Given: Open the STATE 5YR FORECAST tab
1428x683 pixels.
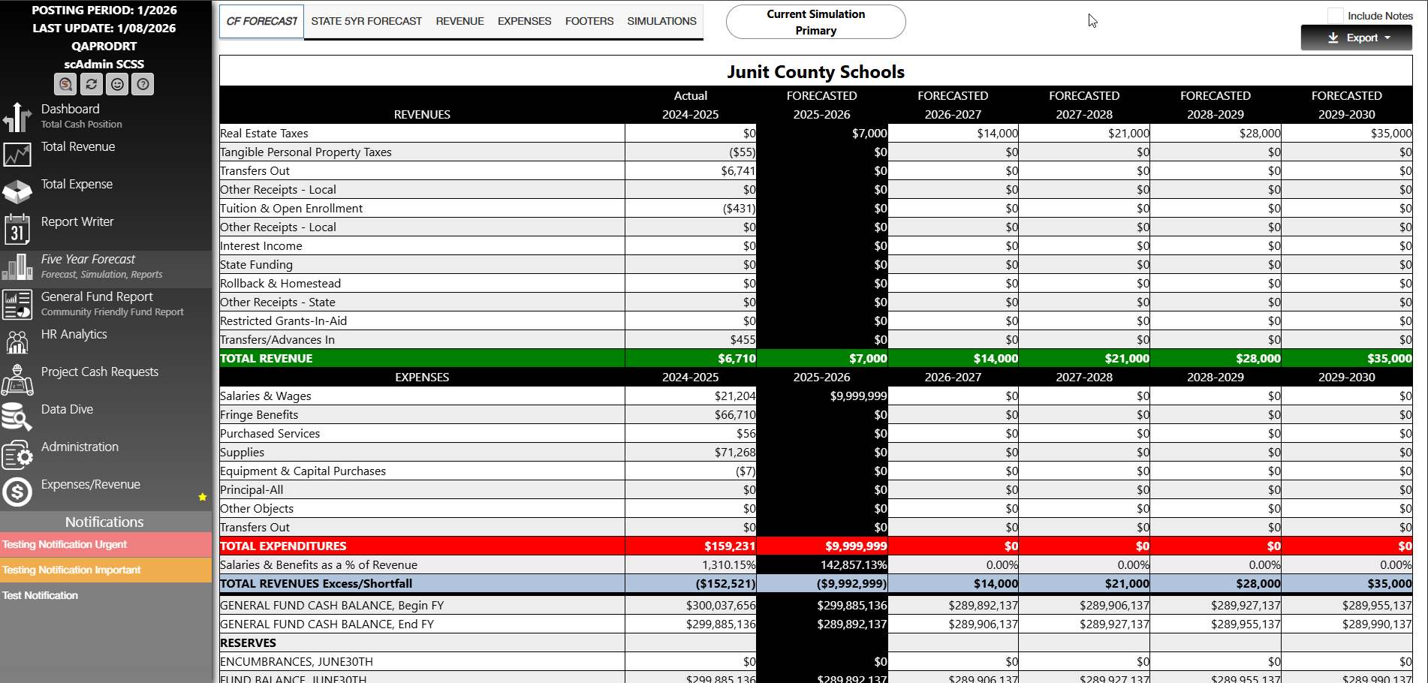Looking at the screenshot, I should pyautogui.click(x=366, y=21).
